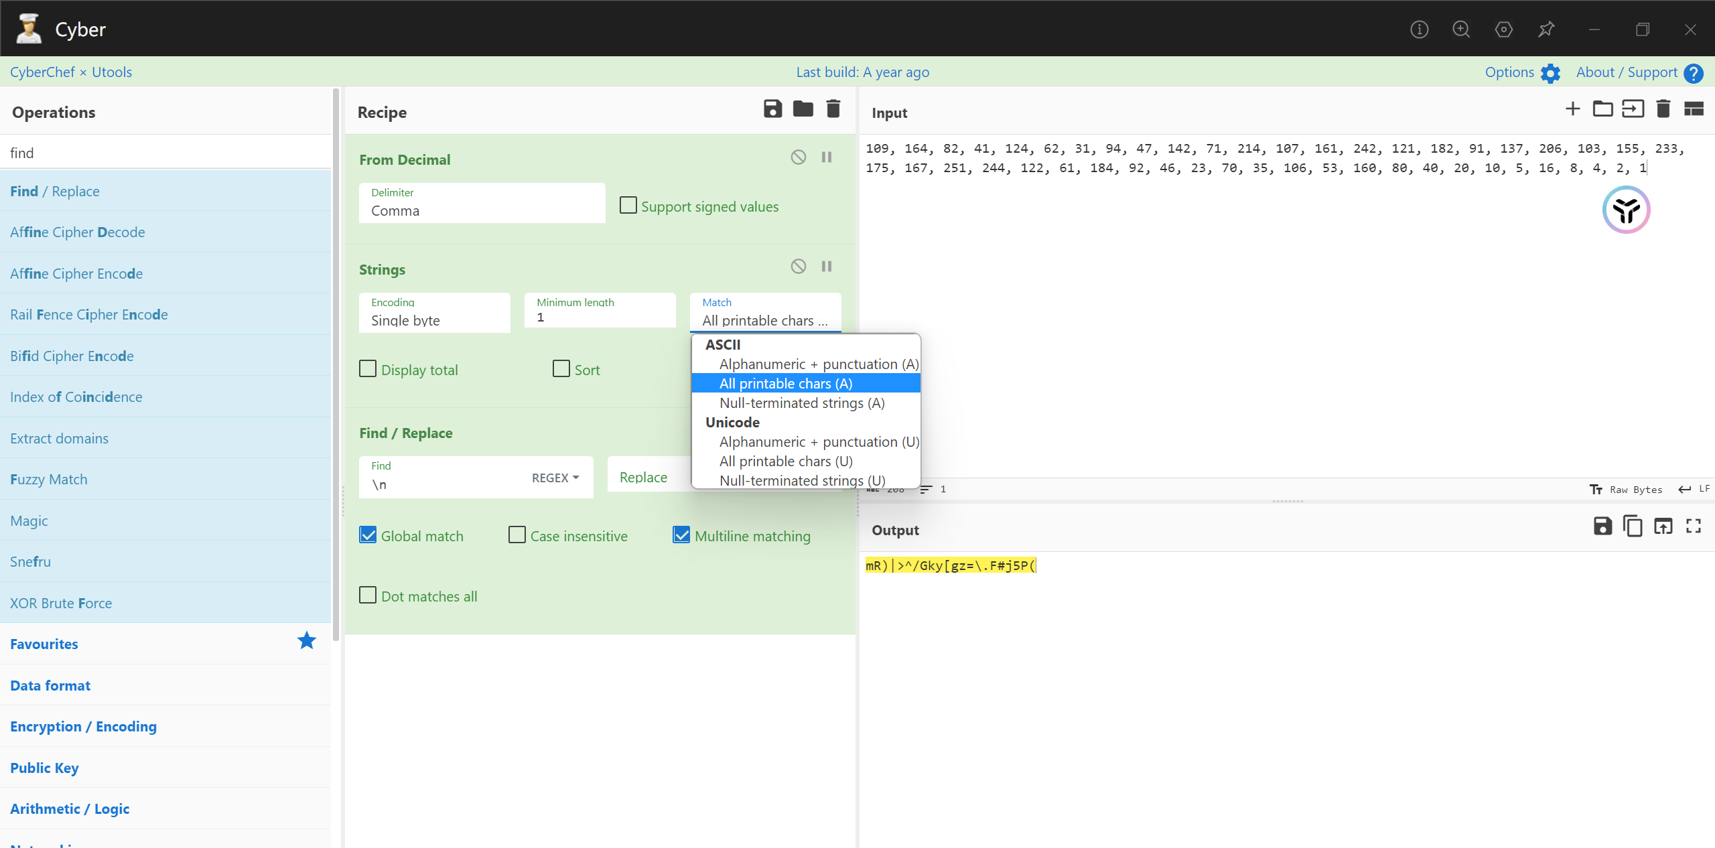The height and width of the screenshot is (848, 1715).
Task: Enable Support signed values checkbox
Action: pos(628,205)
